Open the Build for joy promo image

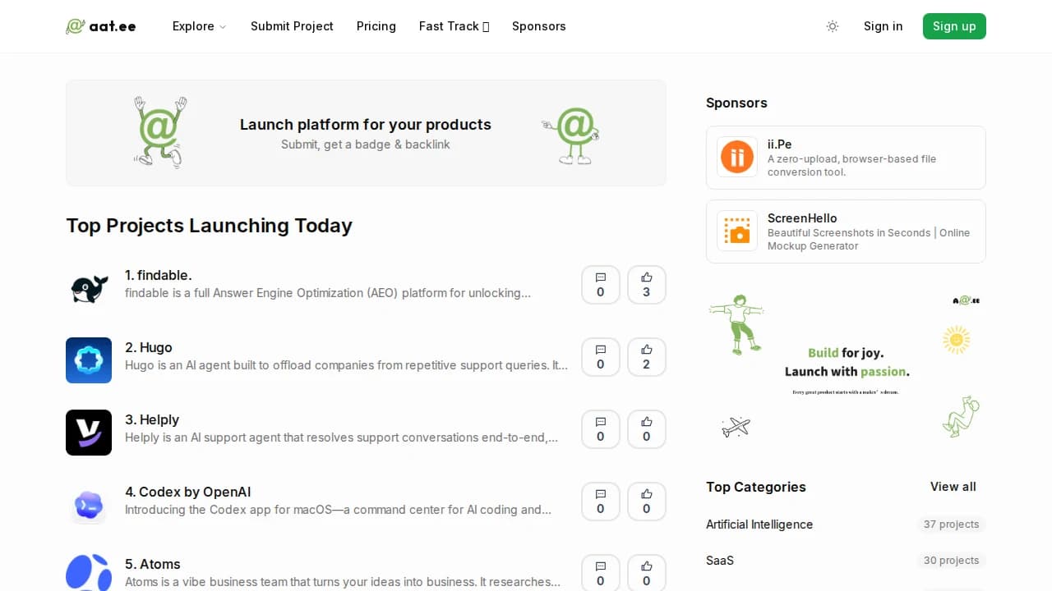(x=846, y=366)
